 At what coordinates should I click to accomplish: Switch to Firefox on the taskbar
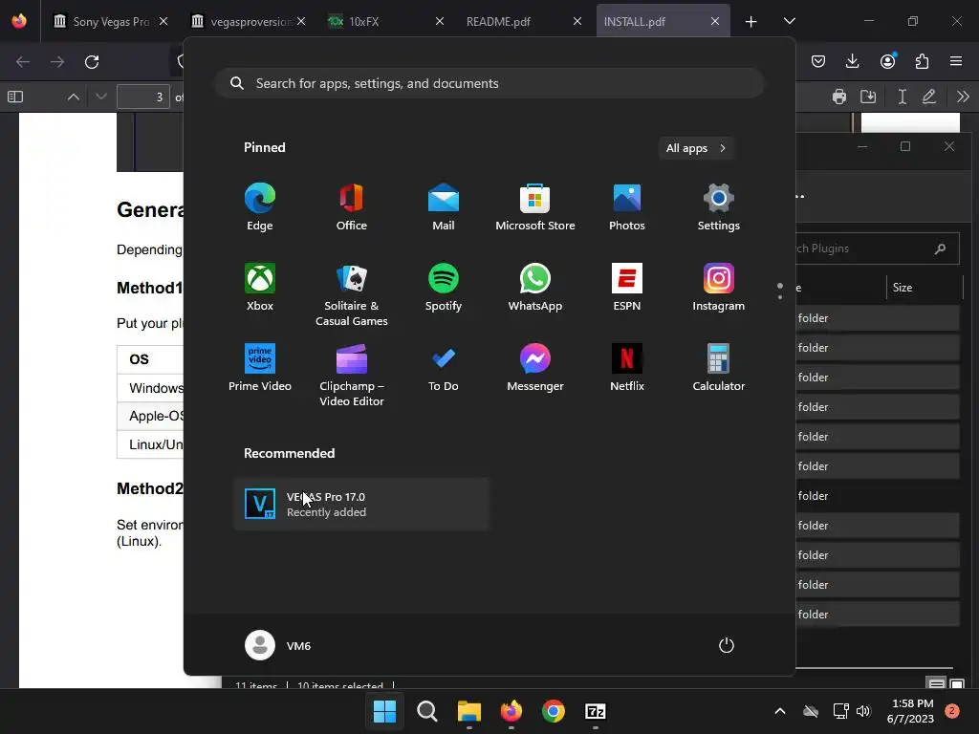coord(511,711)
